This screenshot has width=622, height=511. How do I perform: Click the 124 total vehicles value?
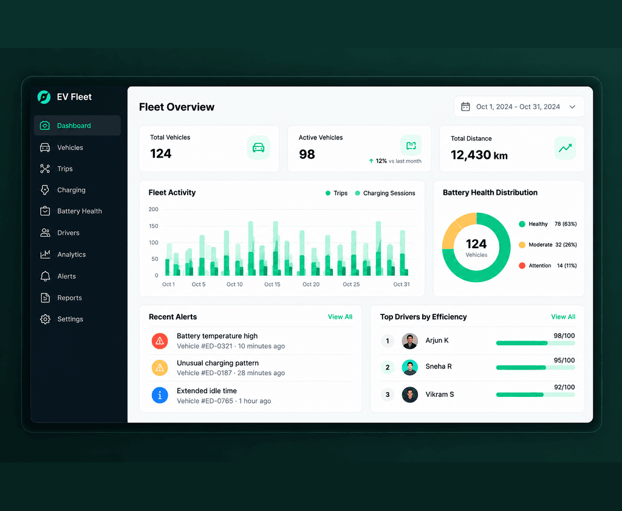click(160, 154)
